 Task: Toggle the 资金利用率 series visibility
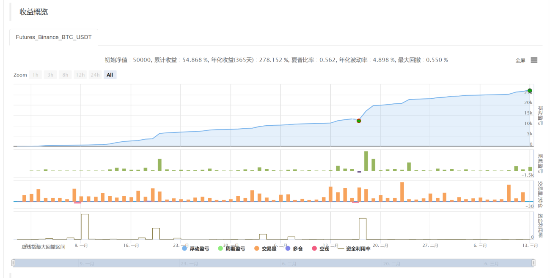tap(358, 249)
